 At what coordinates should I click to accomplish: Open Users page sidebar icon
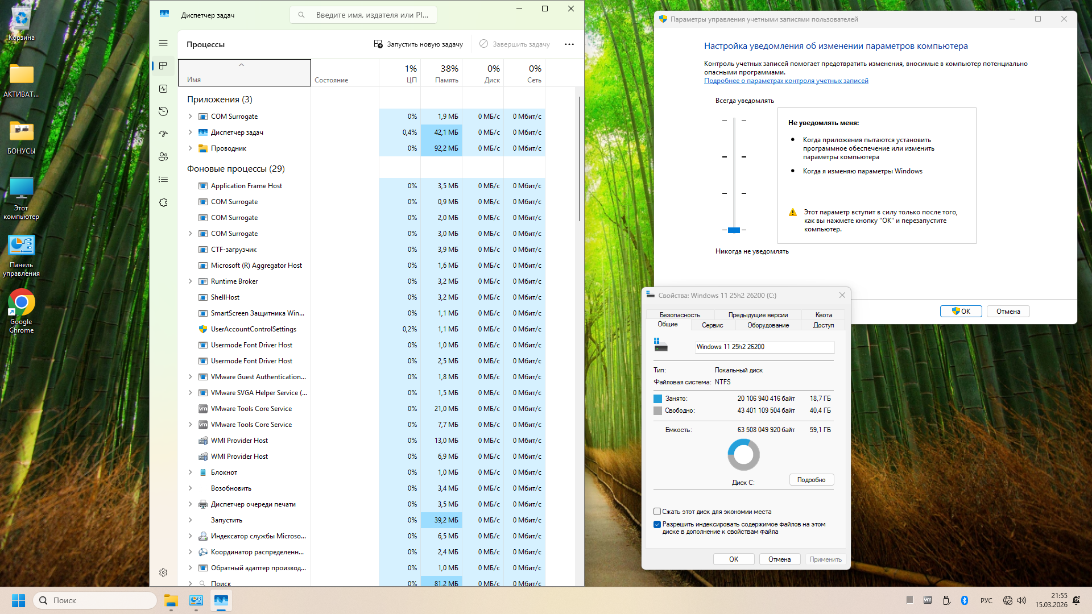click(x=163, y=157)
